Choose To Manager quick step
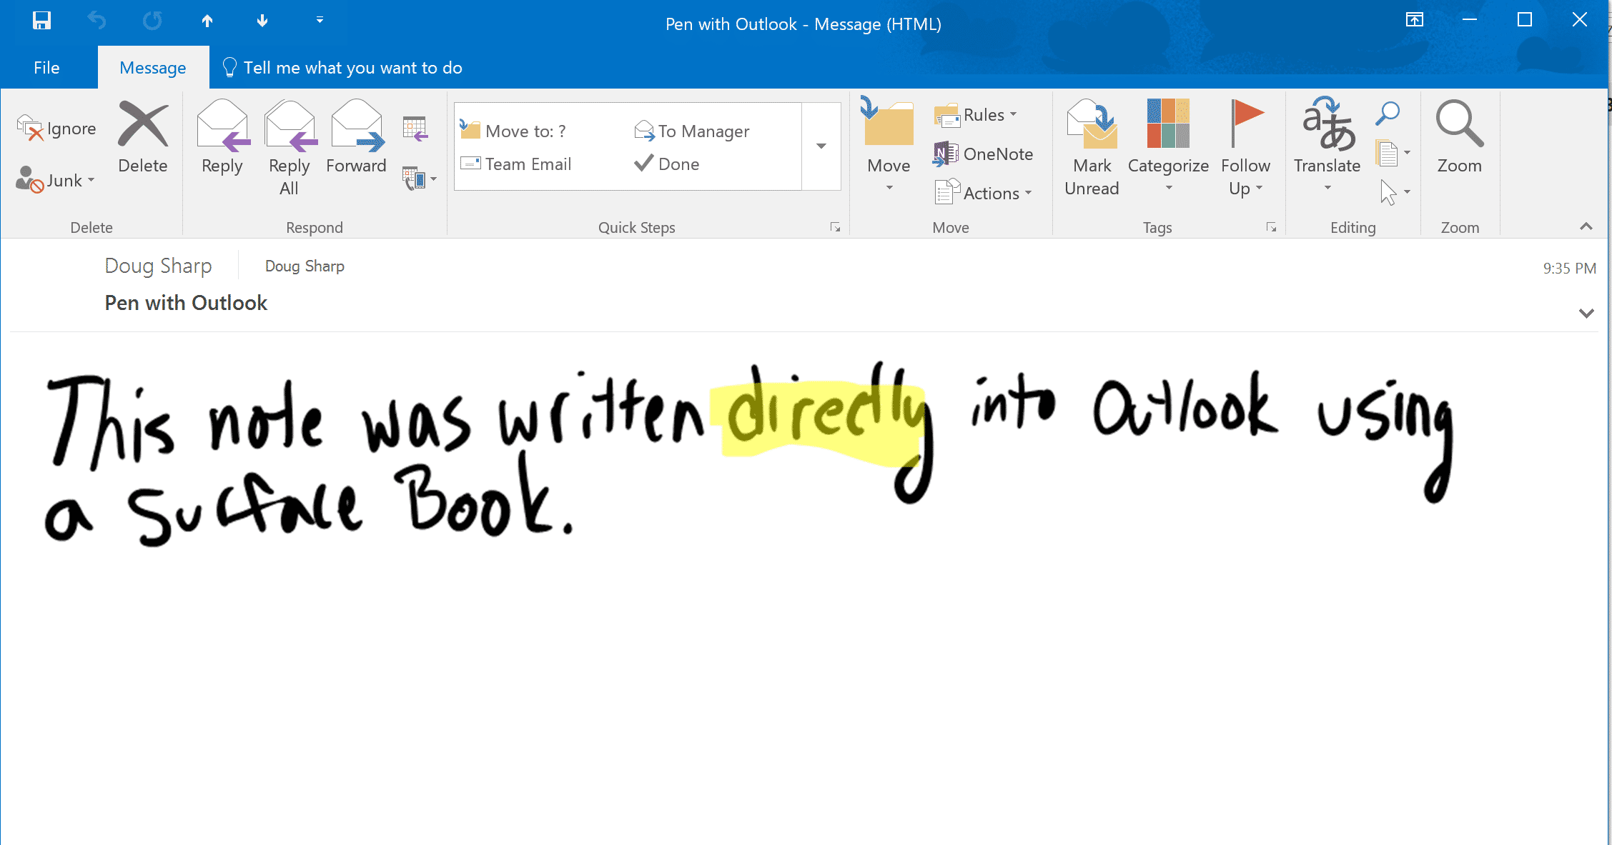Screen dimensions: 1612x845 point(692,131)
